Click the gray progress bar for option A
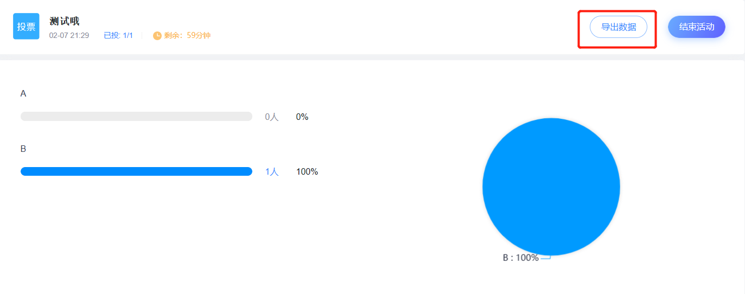This screenshot has width=745, height=294. pos(136,117)
